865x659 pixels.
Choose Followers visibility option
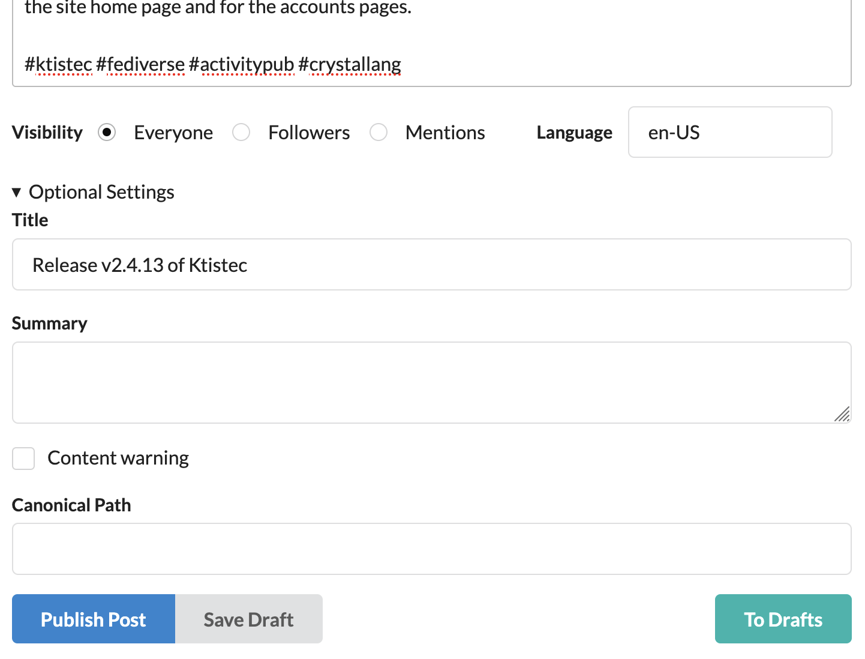click(x=241, y=132)
